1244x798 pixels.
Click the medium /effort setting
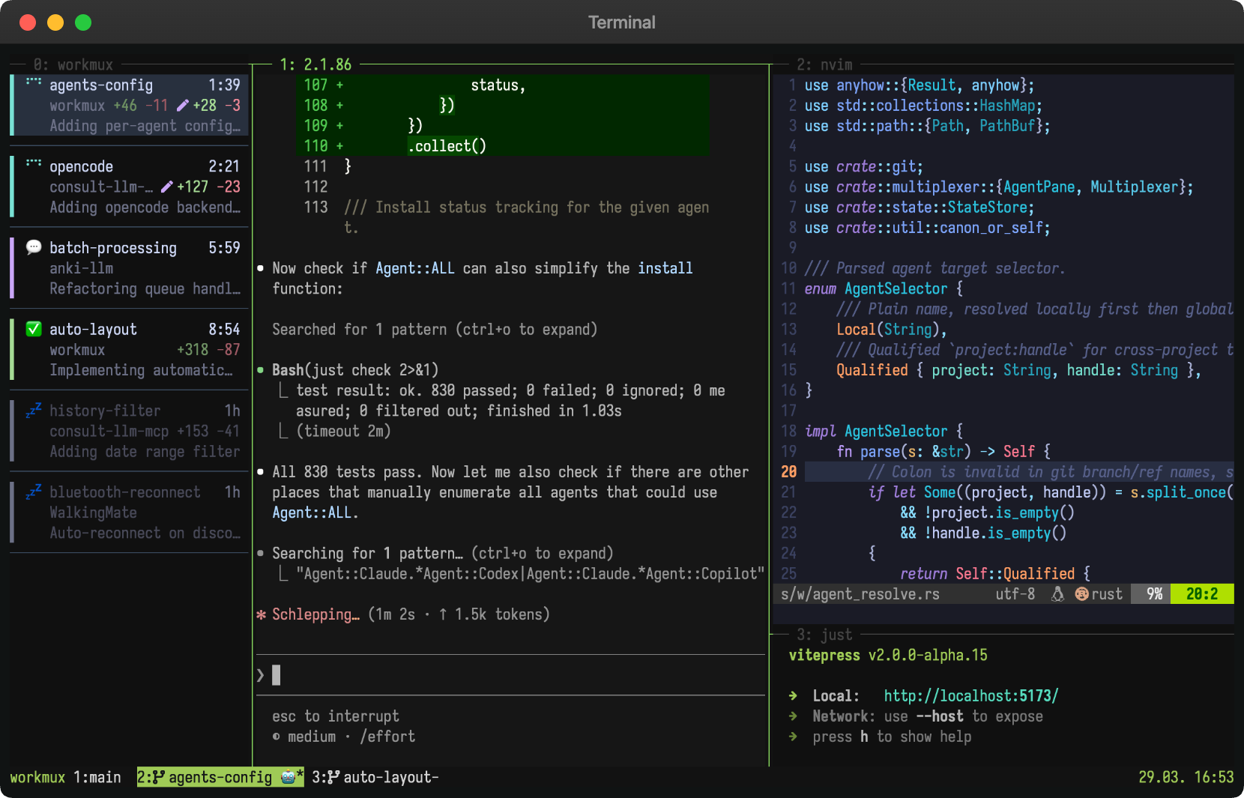coord(343,737)
